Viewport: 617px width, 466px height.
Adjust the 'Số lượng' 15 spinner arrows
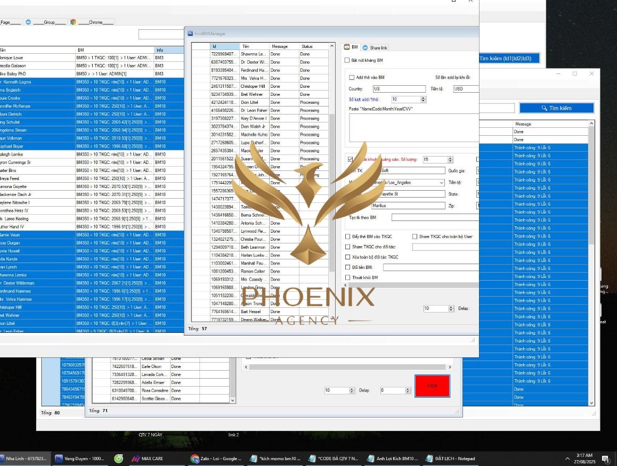click(450, 159)
